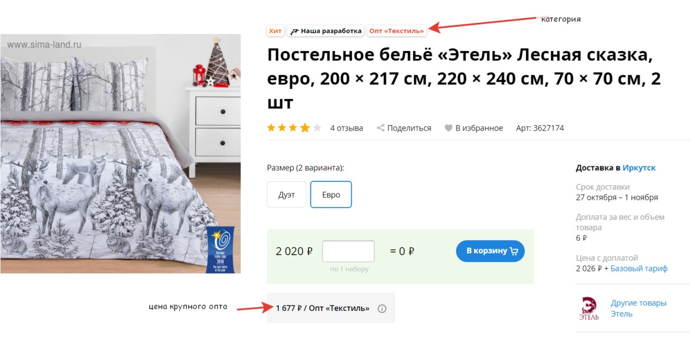
Task: Click the heart icon for В избранное
Action: [448, 128]
